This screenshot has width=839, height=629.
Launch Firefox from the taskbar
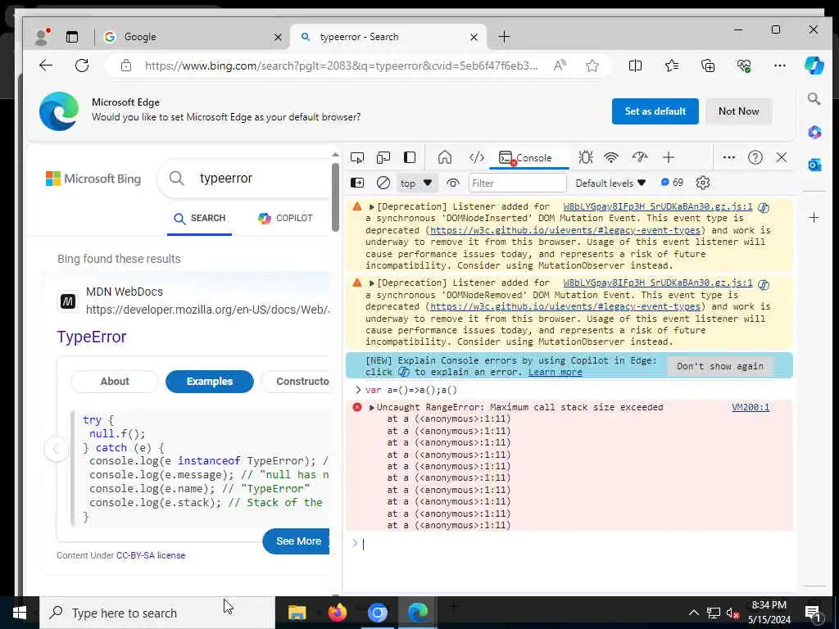click(337, 613)
